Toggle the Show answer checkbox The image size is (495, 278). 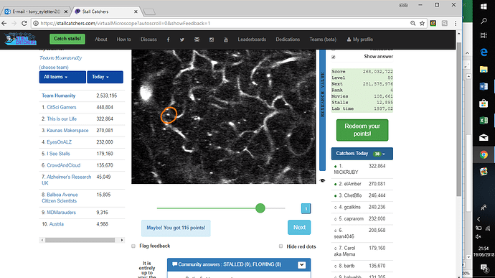tap(334, 57)
